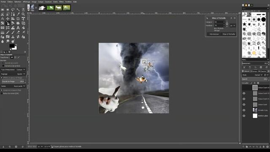This screenshot has width=270, height=152.
Task: Open the px unit dropdown in scale dialog
Action: point(233,25)
